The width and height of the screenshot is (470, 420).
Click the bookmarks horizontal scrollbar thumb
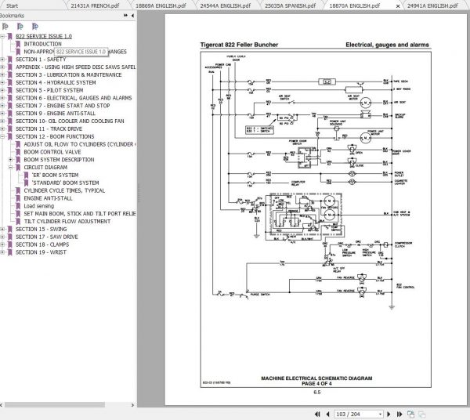[55, 405]
